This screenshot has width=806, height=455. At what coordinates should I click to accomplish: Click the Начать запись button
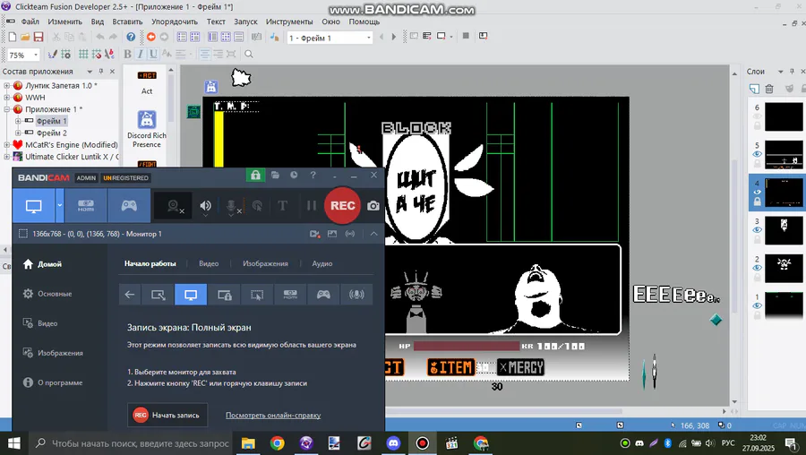[x=167, y=415]
